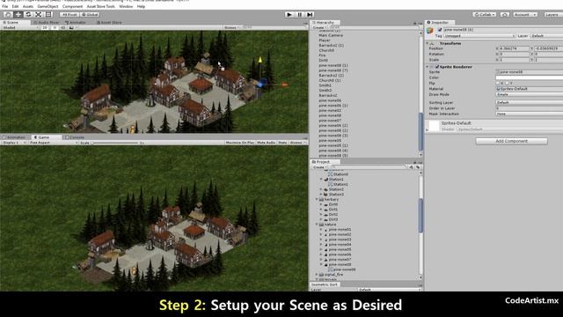Switch to the Animation tab
The width and height of the screenshot is (563, 317).
pos(15,137)
